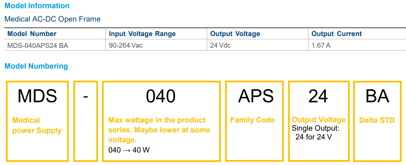Click the Medical AC-DC Open Frame subtitle
Screen dimensions: 406x165
point(53,19)
